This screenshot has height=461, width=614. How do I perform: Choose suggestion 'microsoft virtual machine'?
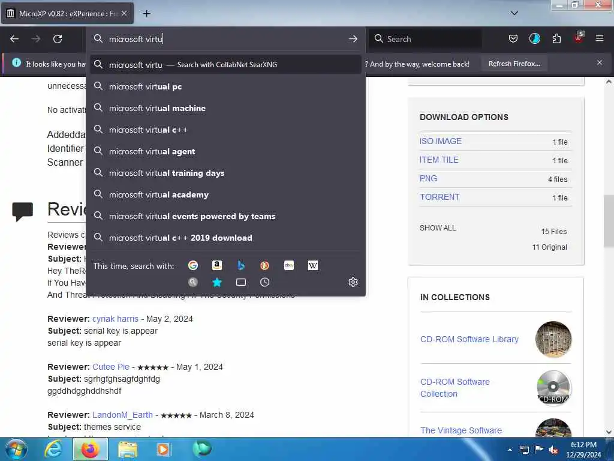pos(225,108)
